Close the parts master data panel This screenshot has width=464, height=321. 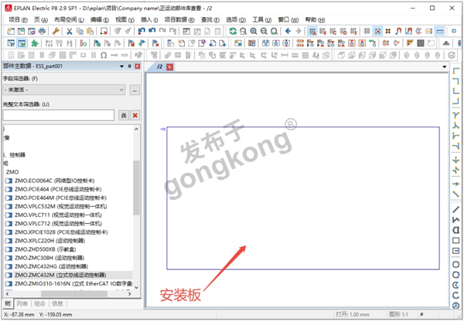pyautogui.click(x=138, y=66)
